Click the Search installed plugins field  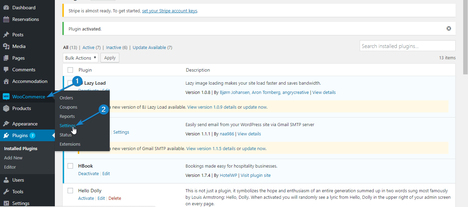coord(408,46)
